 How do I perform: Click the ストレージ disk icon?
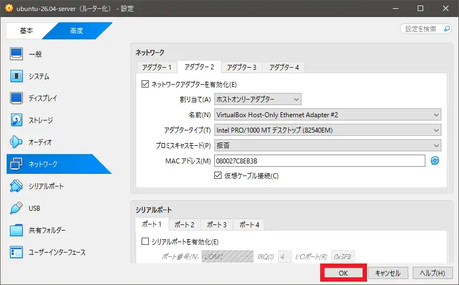16,120
